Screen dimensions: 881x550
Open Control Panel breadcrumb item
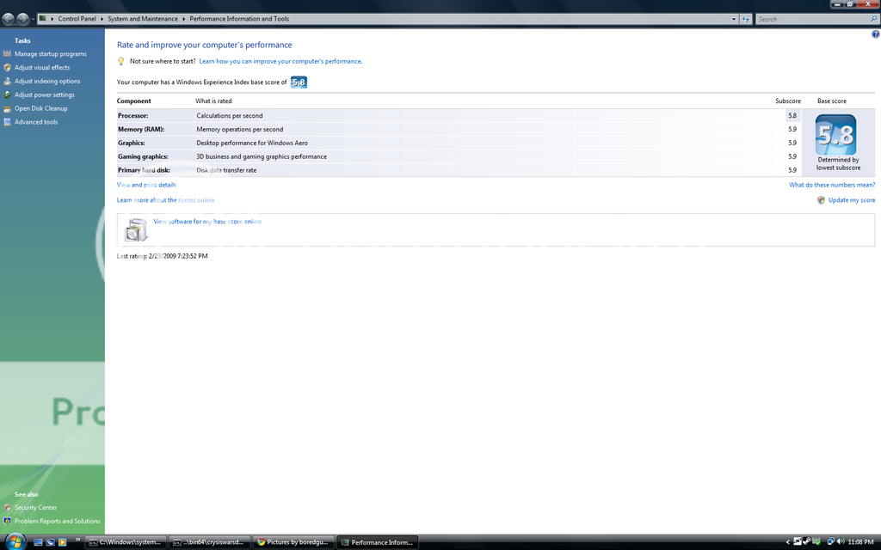click(x=77, y=19)
